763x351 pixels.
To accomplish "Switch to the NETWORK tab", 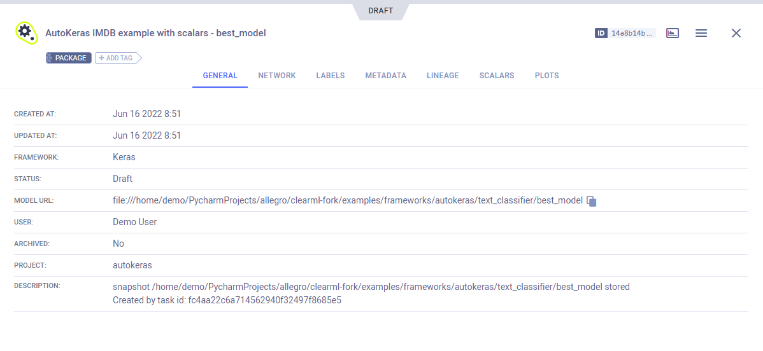I will tap(276, 76).
